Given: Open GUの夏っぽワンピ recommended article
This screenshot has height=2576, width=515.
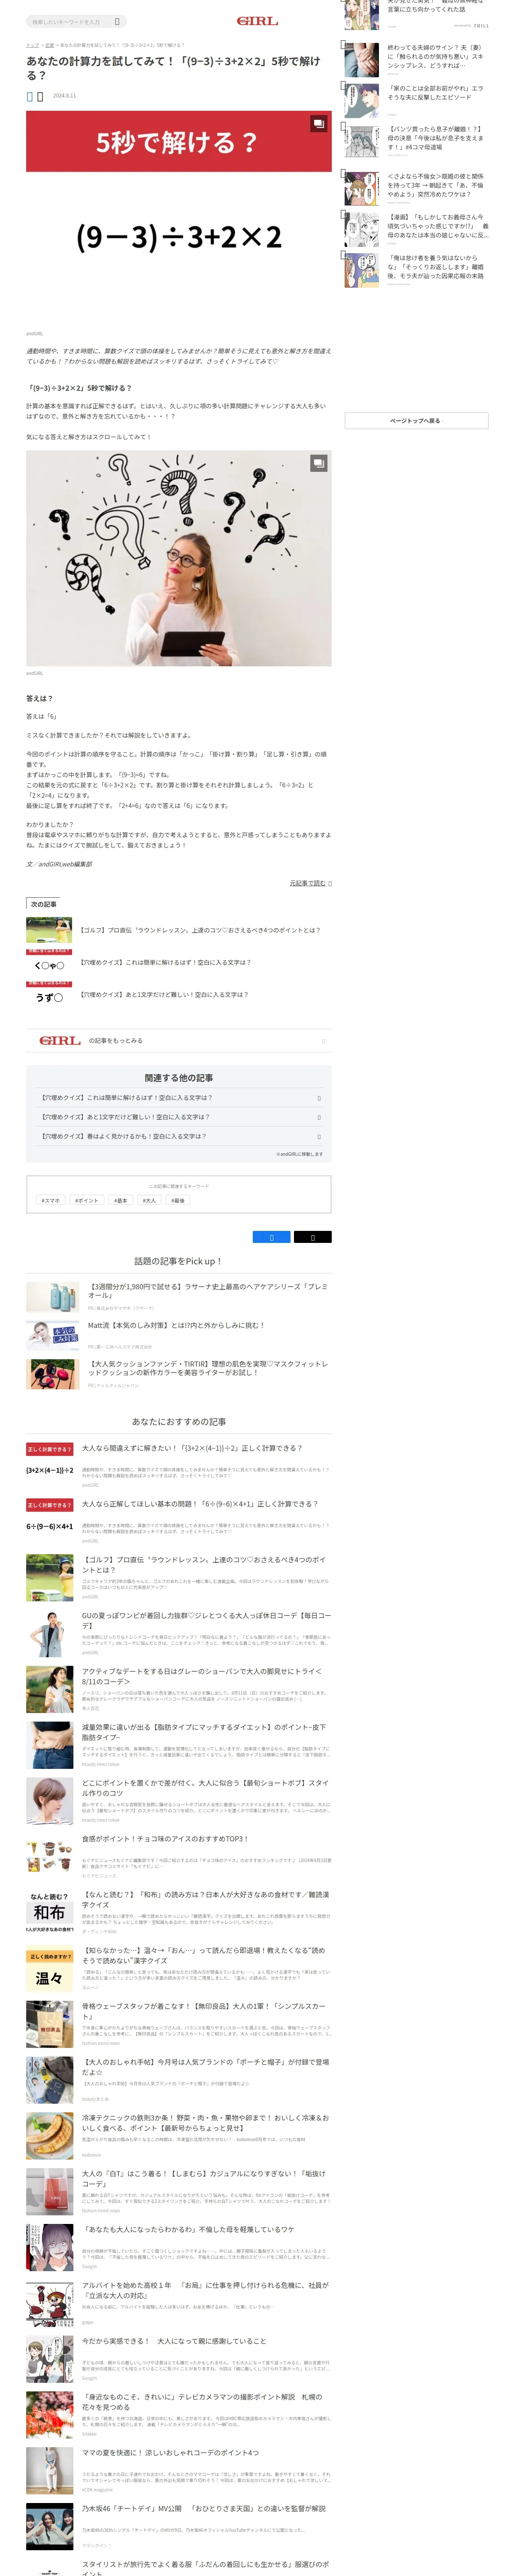Looking at the screenshot, I should coord(206,1619).
